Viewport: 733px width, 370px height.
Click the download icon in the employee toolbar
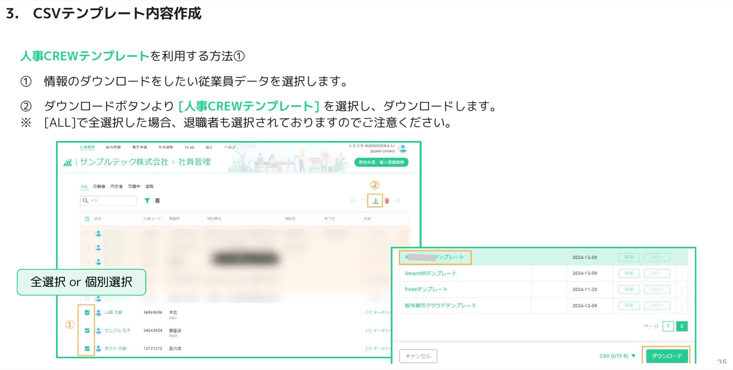pos(375,201)
